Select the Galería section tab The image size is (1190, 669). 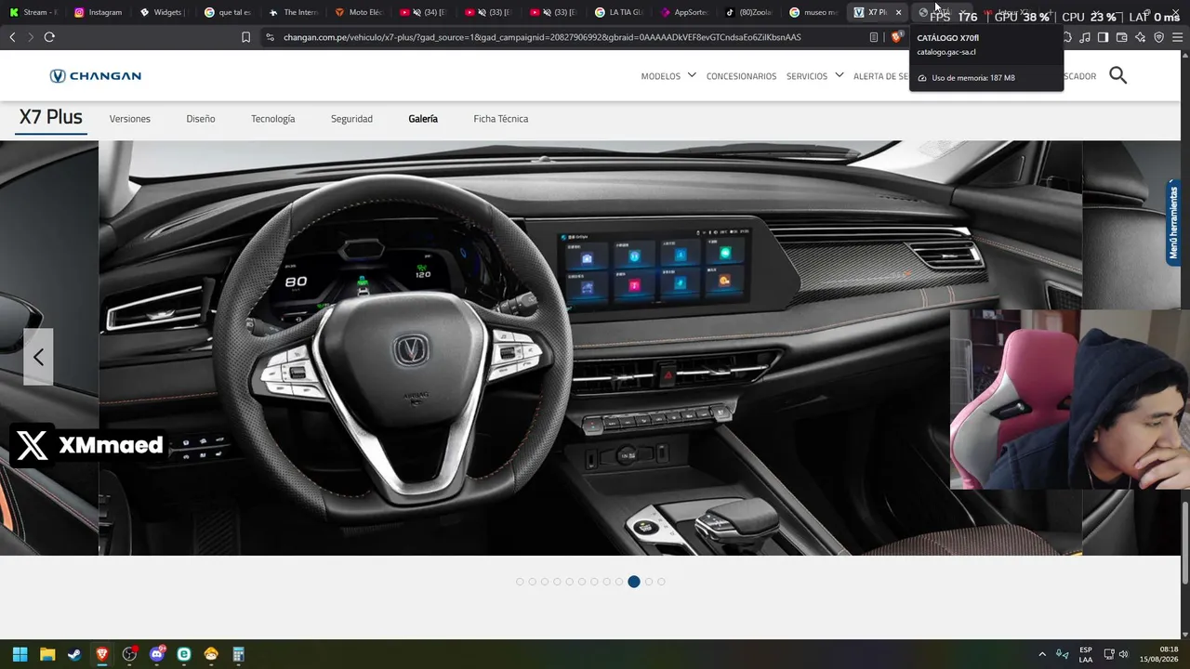tap(423, 119)
